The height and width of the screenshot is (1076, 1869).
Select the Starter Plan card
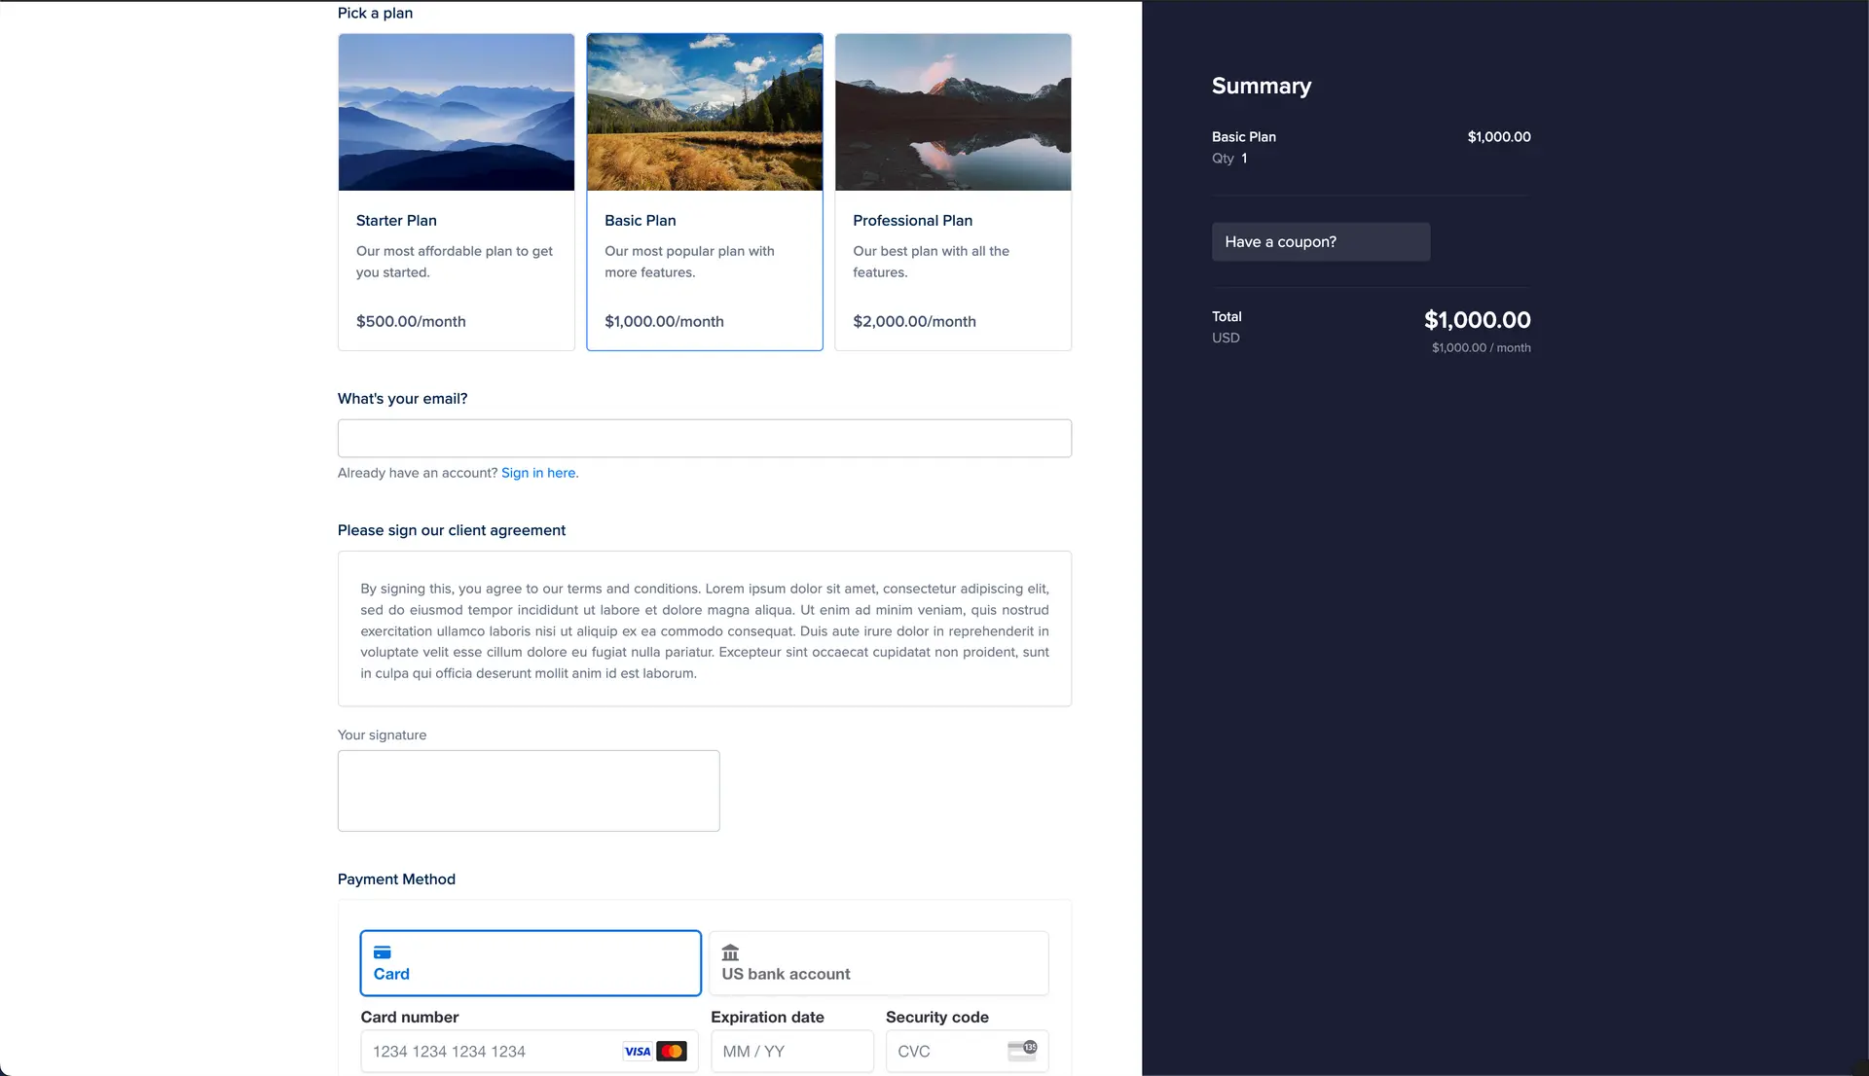pos(456,192)
